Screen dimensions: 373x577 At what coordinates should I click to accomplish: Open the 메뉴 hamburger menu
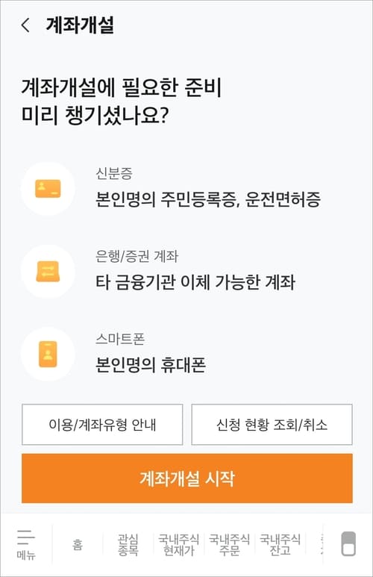[x=26, y=545]
